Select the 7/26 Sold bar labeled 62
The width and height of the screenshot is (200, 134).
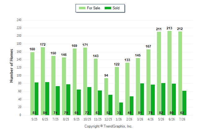tap(184, 103)
